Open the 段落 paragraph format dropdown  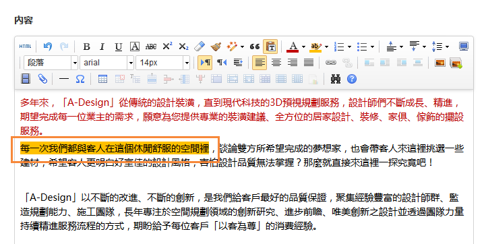[51, 63]
